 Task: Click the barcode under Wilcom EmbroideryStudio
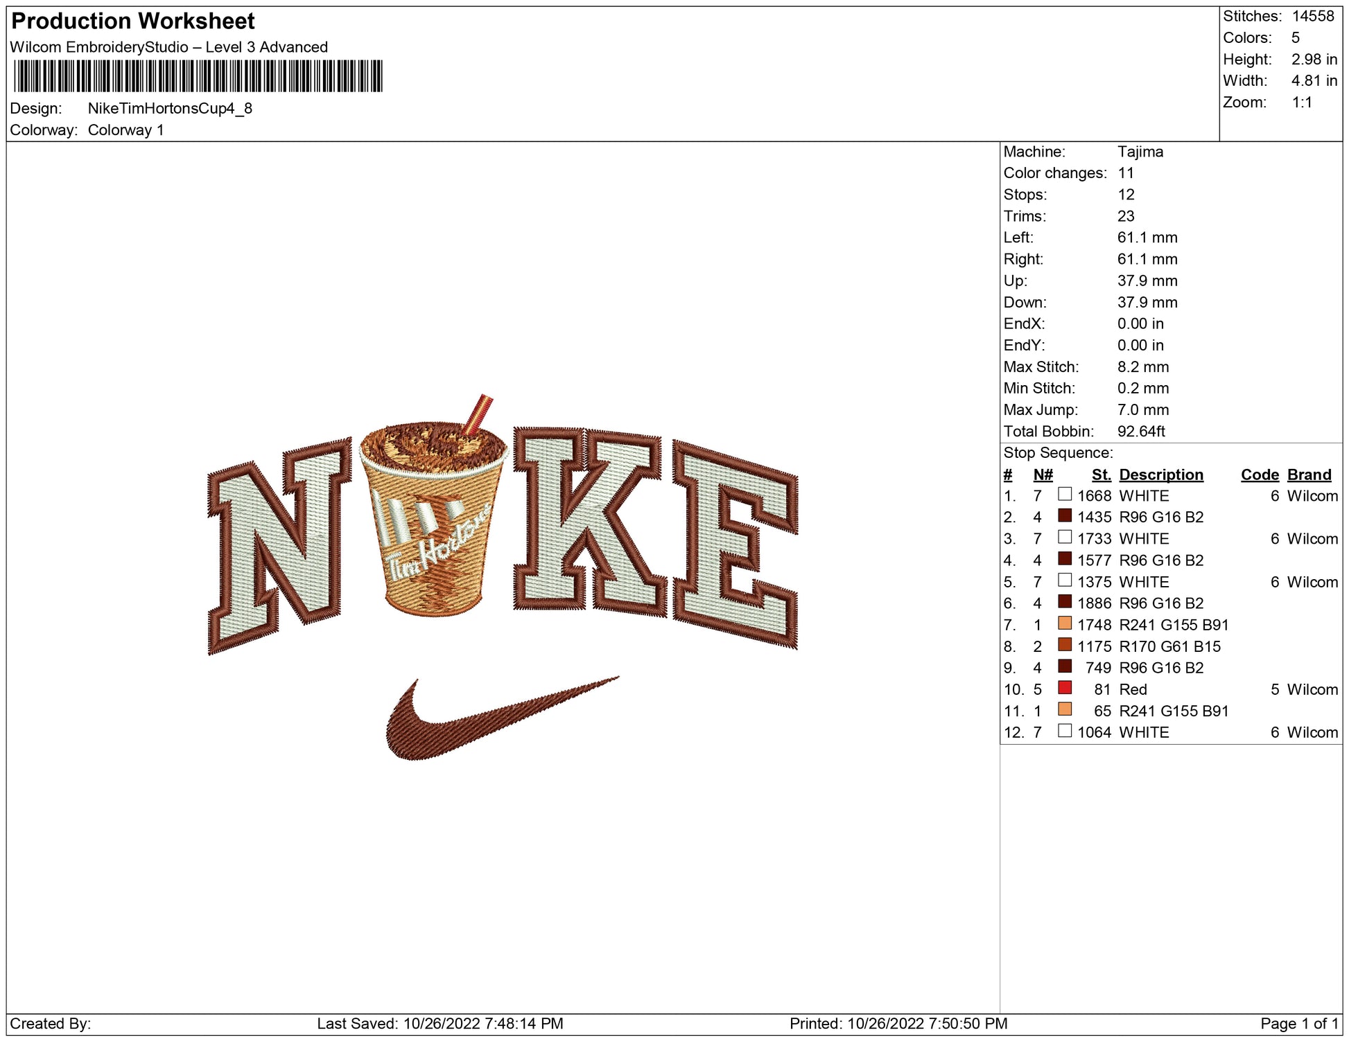coord(198,76)
